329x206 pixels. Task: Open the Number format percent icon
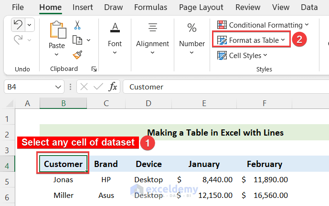(192, 28)
